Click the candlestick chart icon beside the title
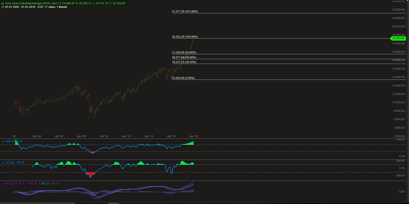Image resolution: width=409 pixels, height=204 pixels. 2,4
